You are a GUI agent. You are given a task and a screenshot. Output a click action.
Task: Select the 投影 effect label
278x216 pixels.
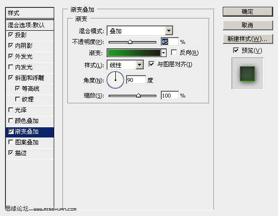21,35
